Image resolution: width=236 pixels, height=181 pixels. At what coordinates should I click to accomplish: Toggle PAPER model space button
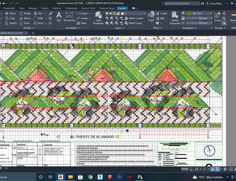185,169
